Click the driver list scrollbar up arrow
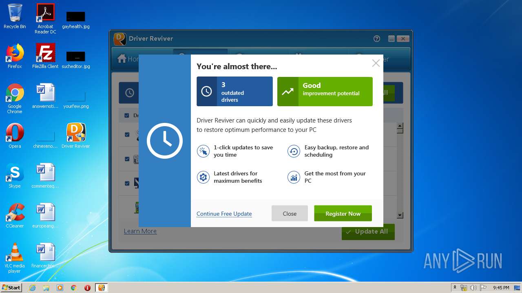Viewport: 522px width, 293px height. 400,125
